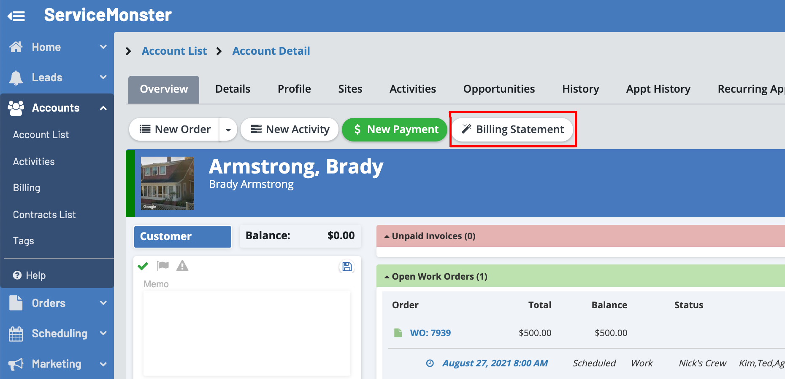Collapse the Open Work Orders section
Viewport: 785px width, 379px height.
click(x=387, y=277)
